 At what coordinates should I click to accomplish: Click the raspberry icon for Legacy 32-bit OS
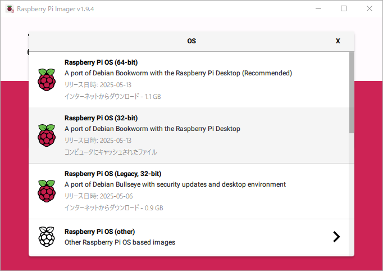click(x=47, y=191)
